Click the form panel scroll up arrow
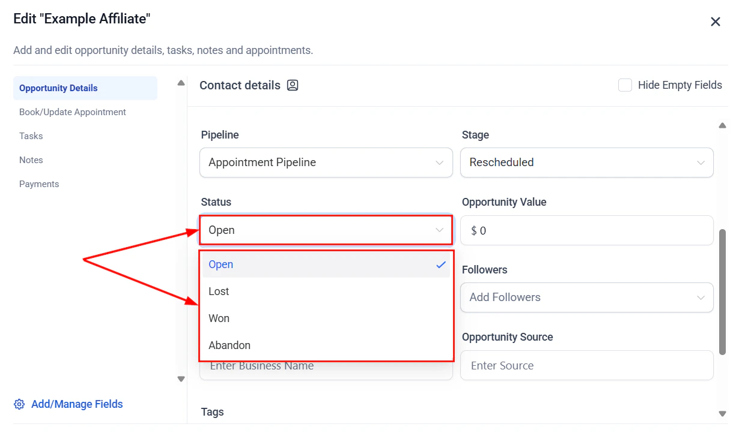Screen dimensions: 736x433 [722, 125]
